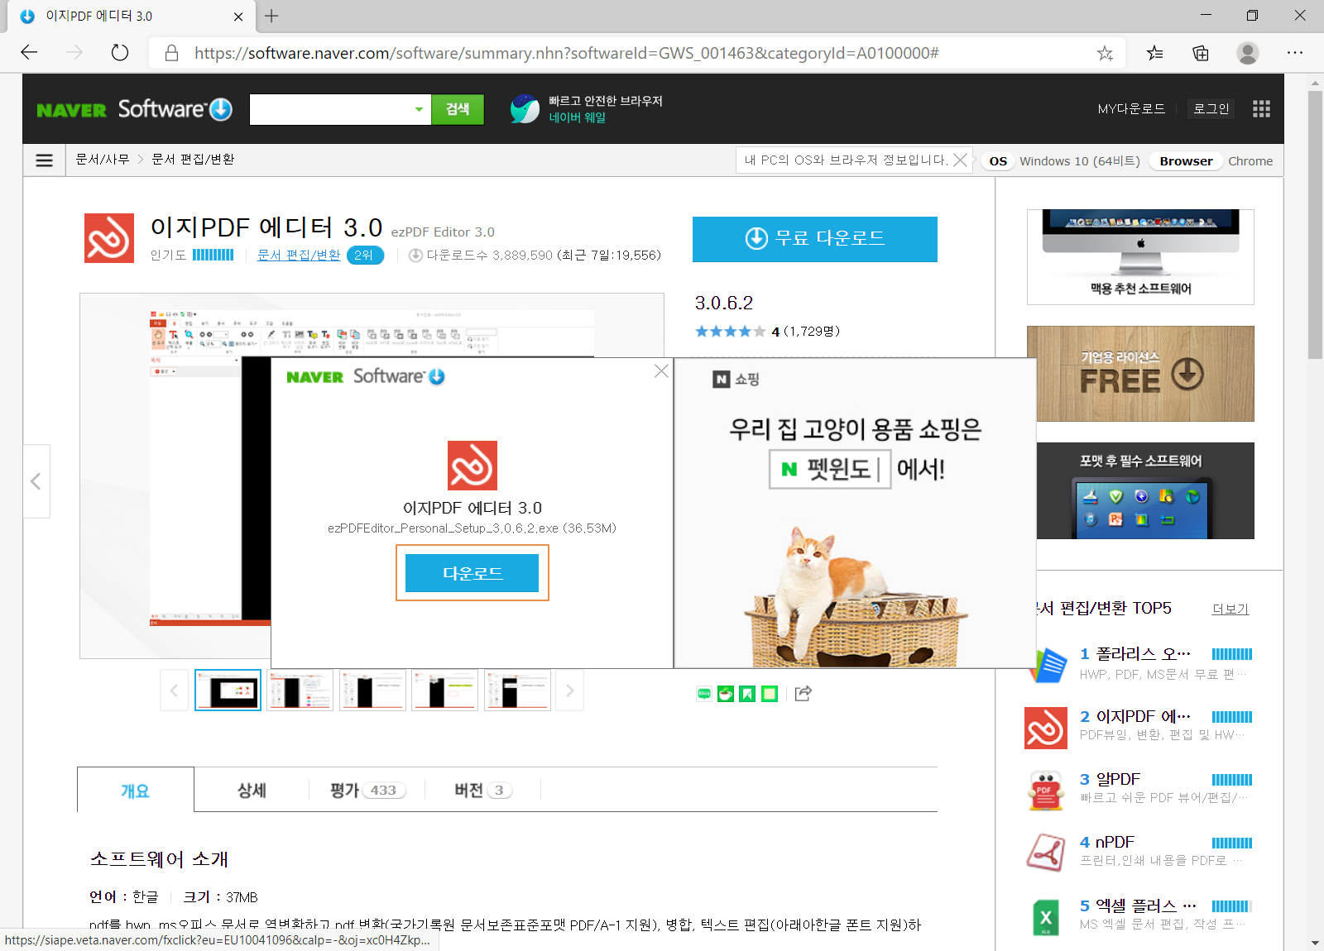Open the 네이버 웨일 link
1324x951 pixels.
[x=578, y=118]
